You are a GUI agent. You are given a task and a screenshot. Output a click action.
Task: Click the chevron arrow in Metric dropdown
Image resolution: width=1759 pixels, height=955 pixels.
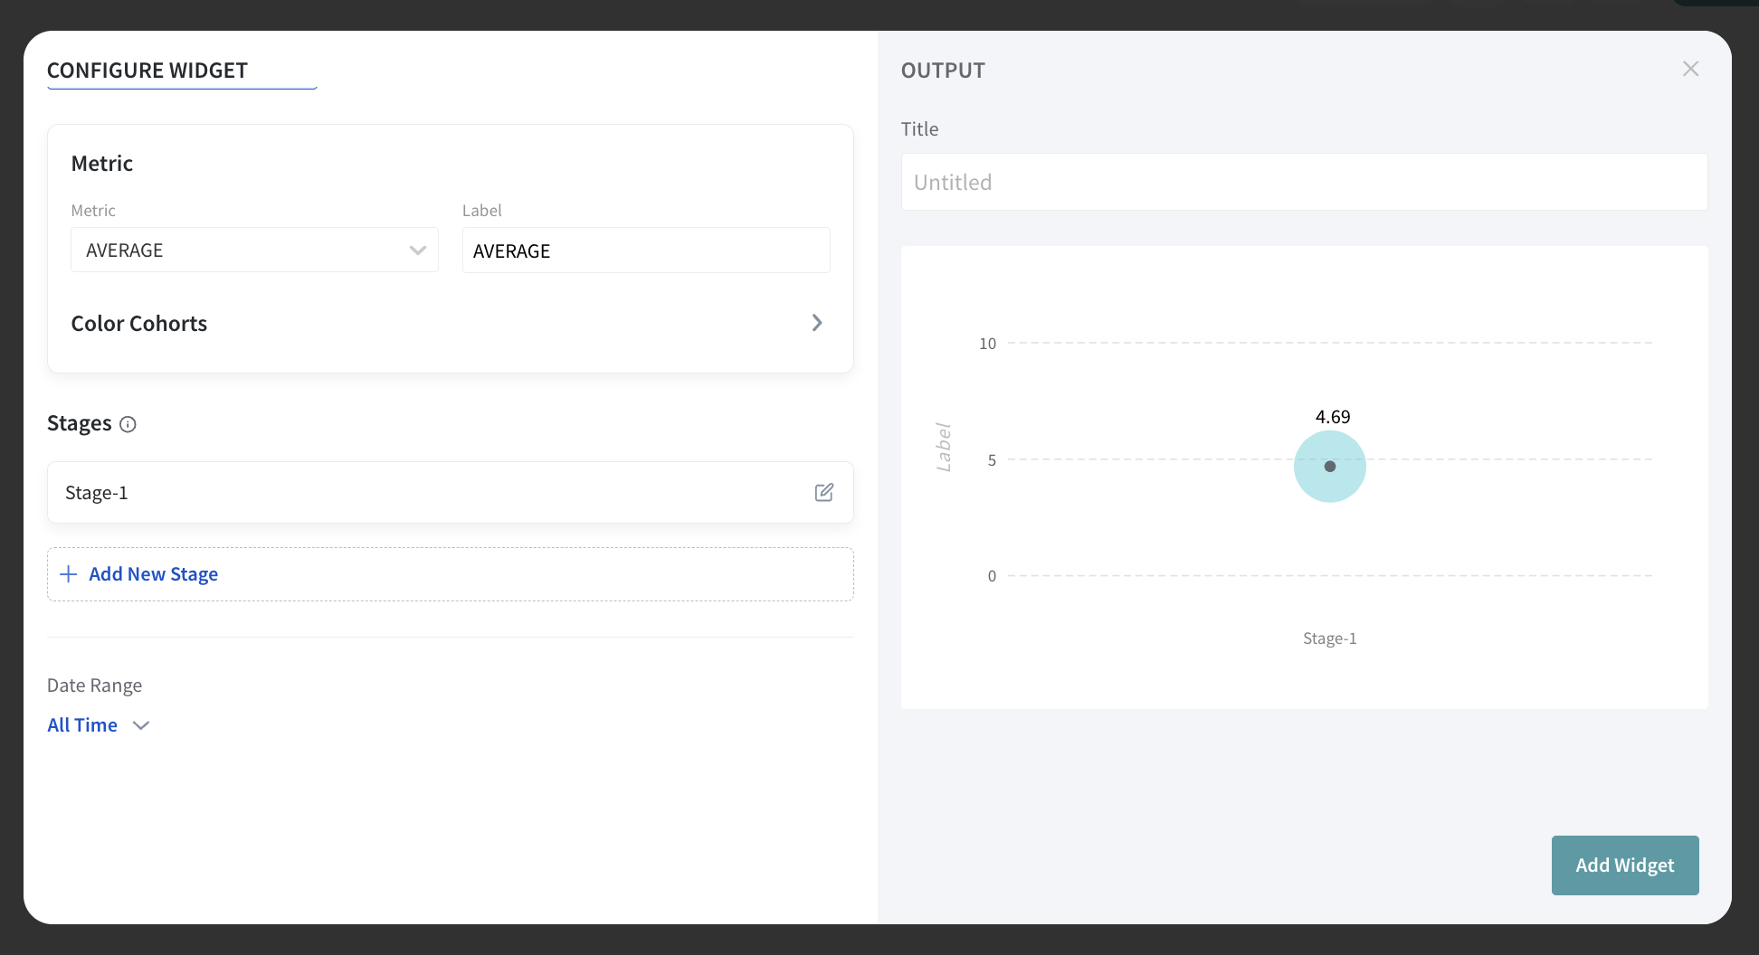417,251
